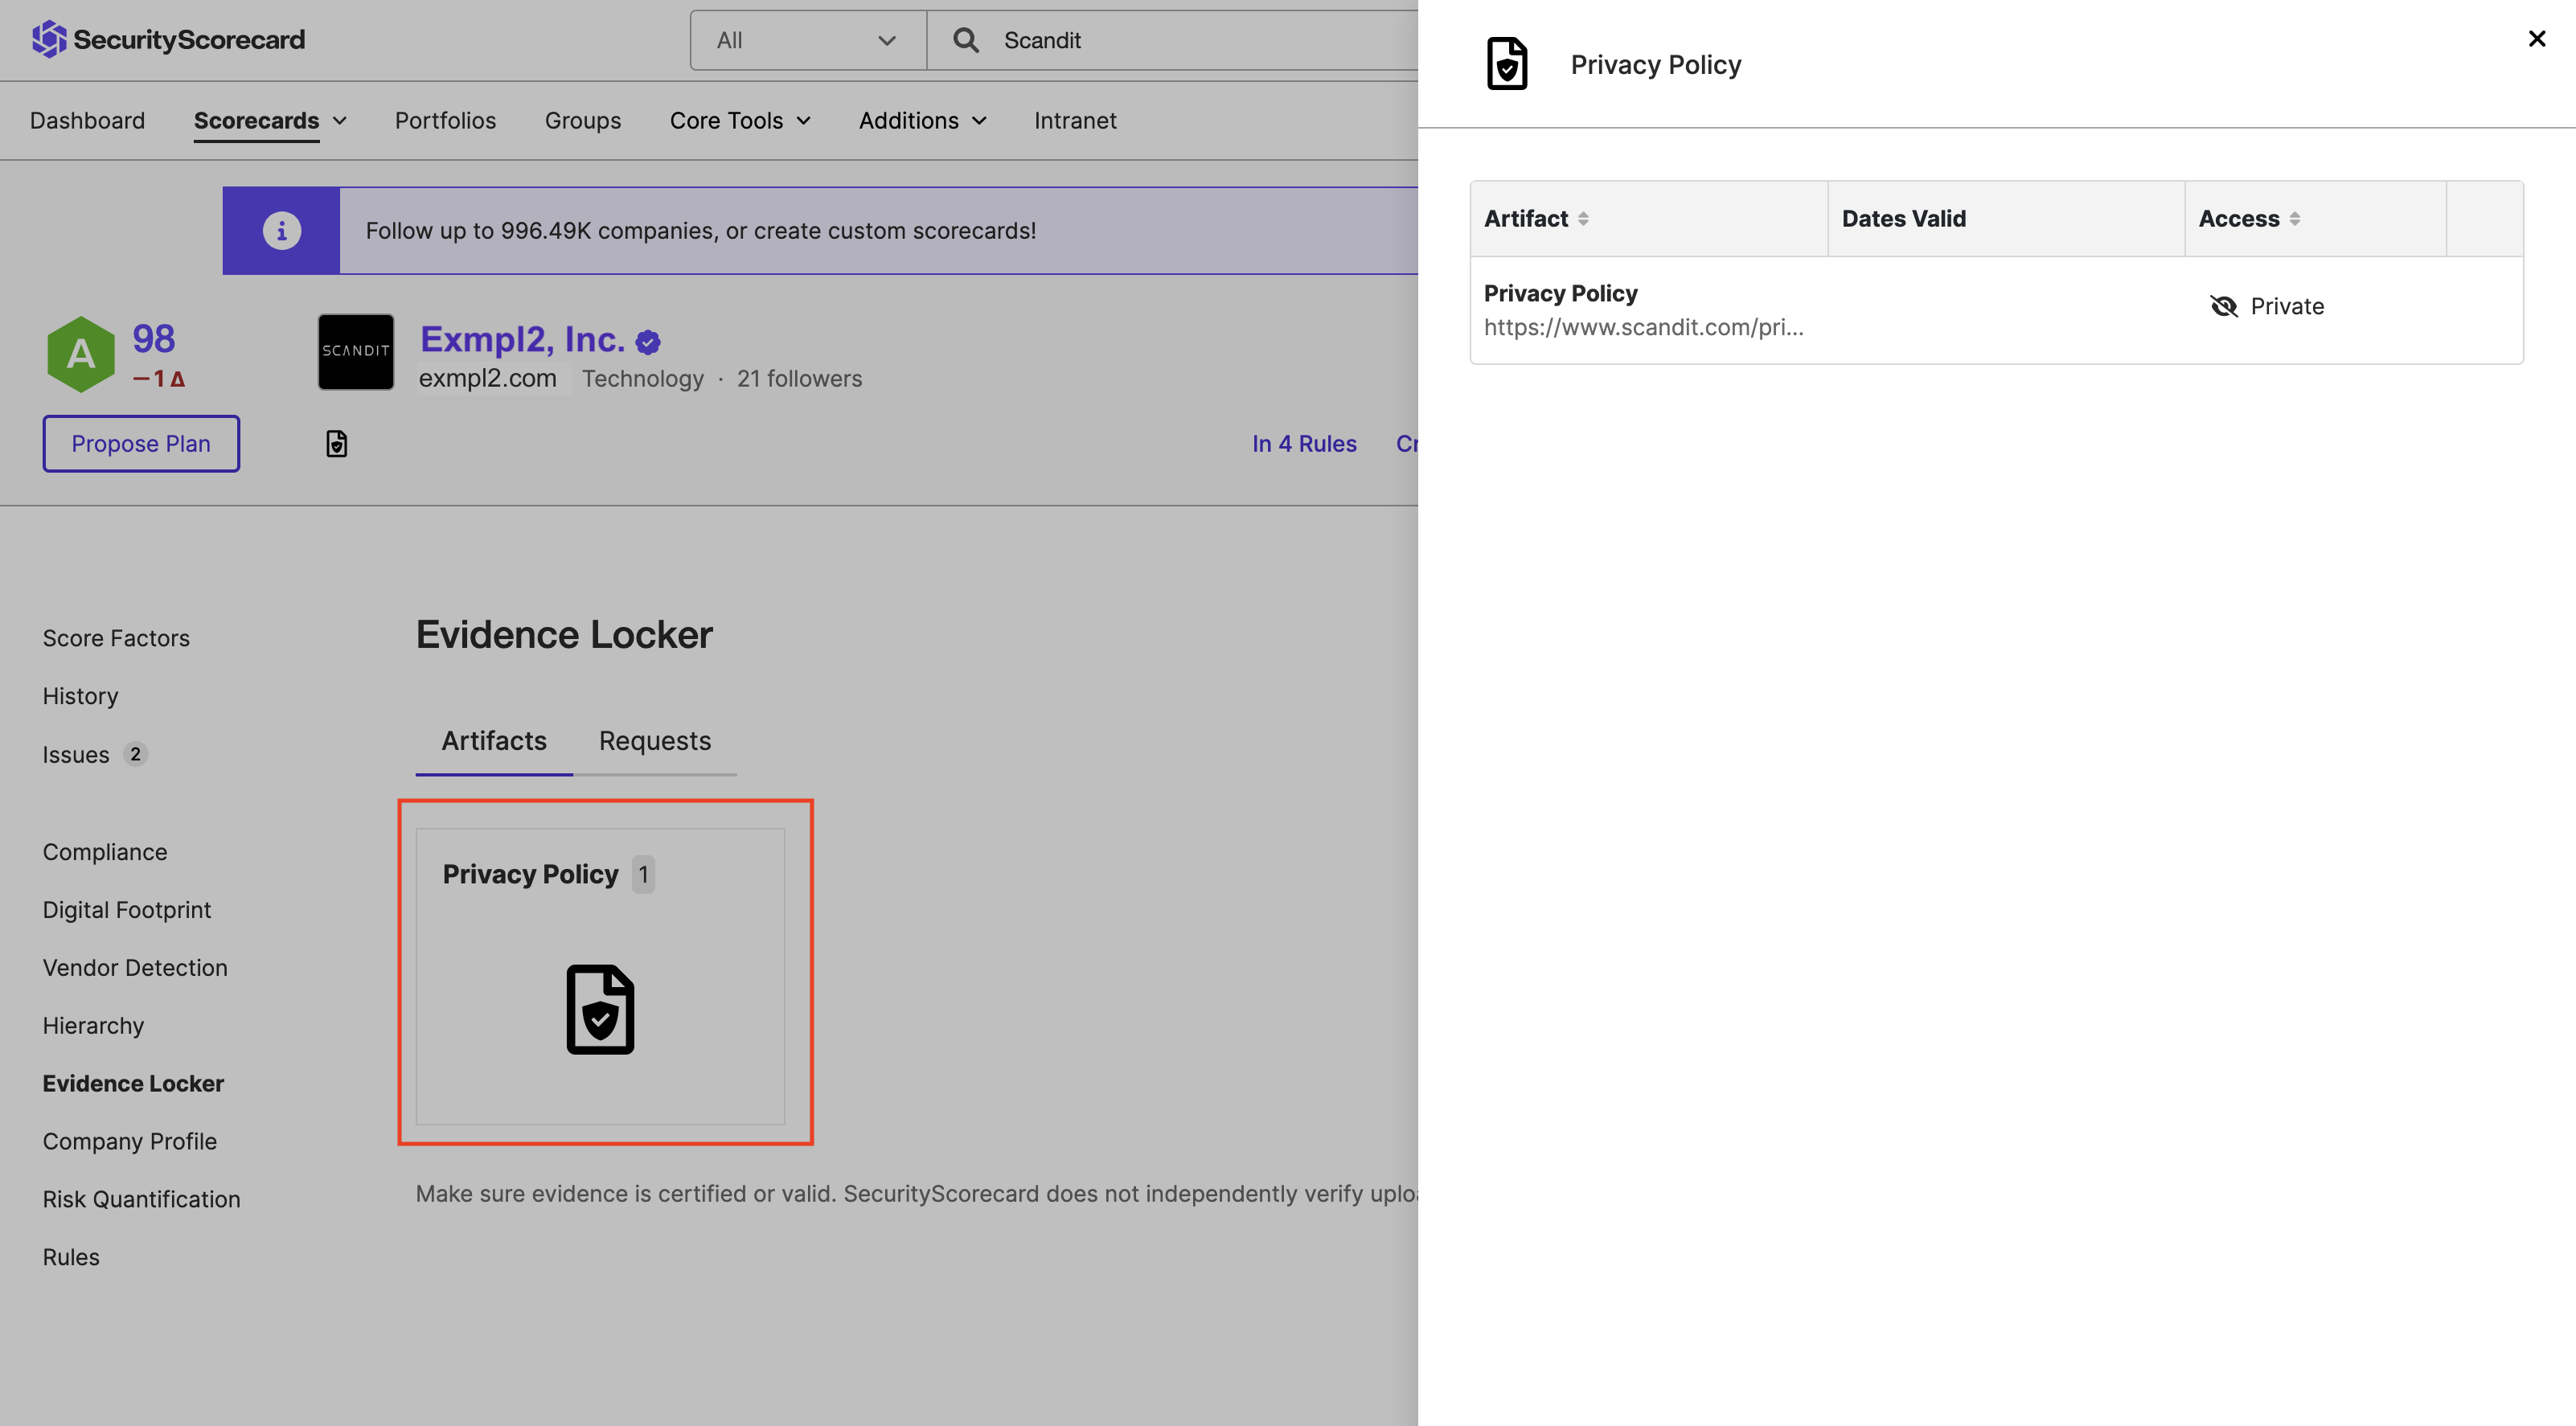
Task: Expand the Scorecards menu chevron
Action: click(x=339, y=120)
